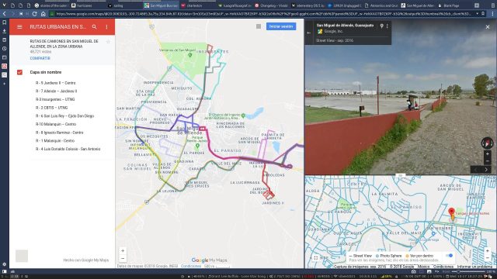Expand the mini map fullscreen icon

tap(316, 258)
